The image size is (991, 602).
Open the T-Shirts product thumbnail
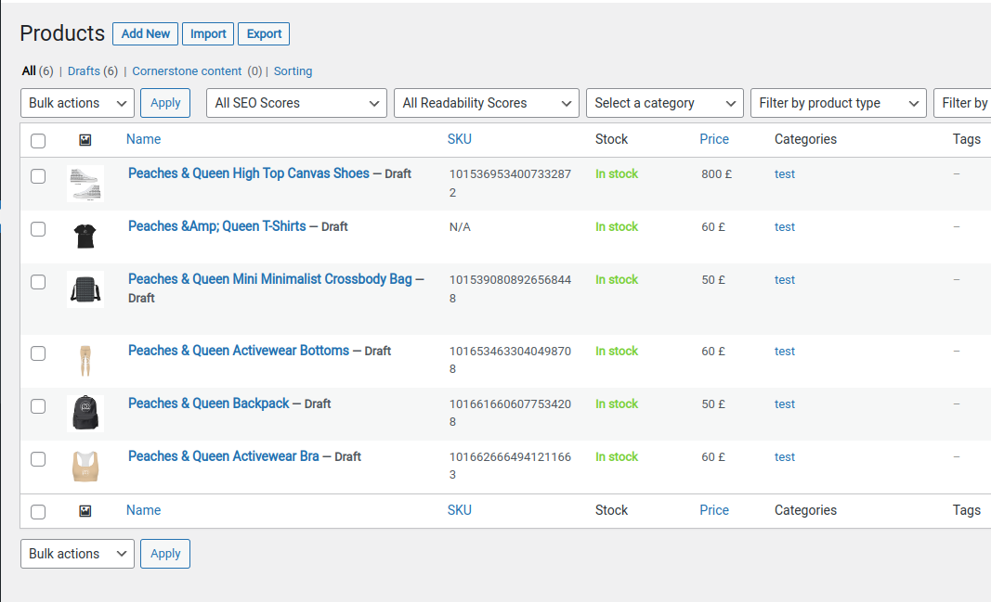[85, 237]
